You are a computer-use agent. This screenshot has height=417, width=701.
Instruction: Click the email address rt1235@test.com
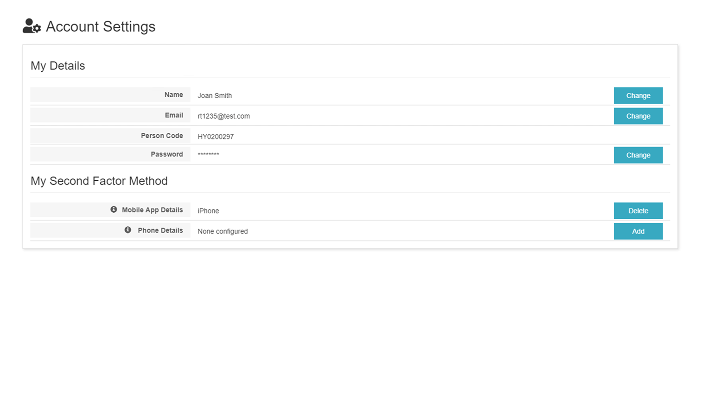[223, 116]
